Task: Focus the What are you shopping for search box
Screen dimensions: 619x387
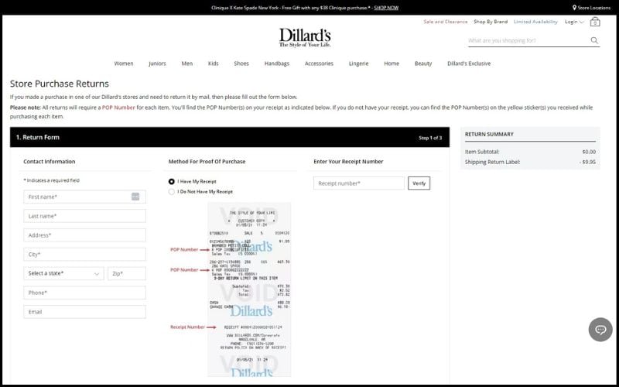Action: pyautogui.click(x=528, y=40)
